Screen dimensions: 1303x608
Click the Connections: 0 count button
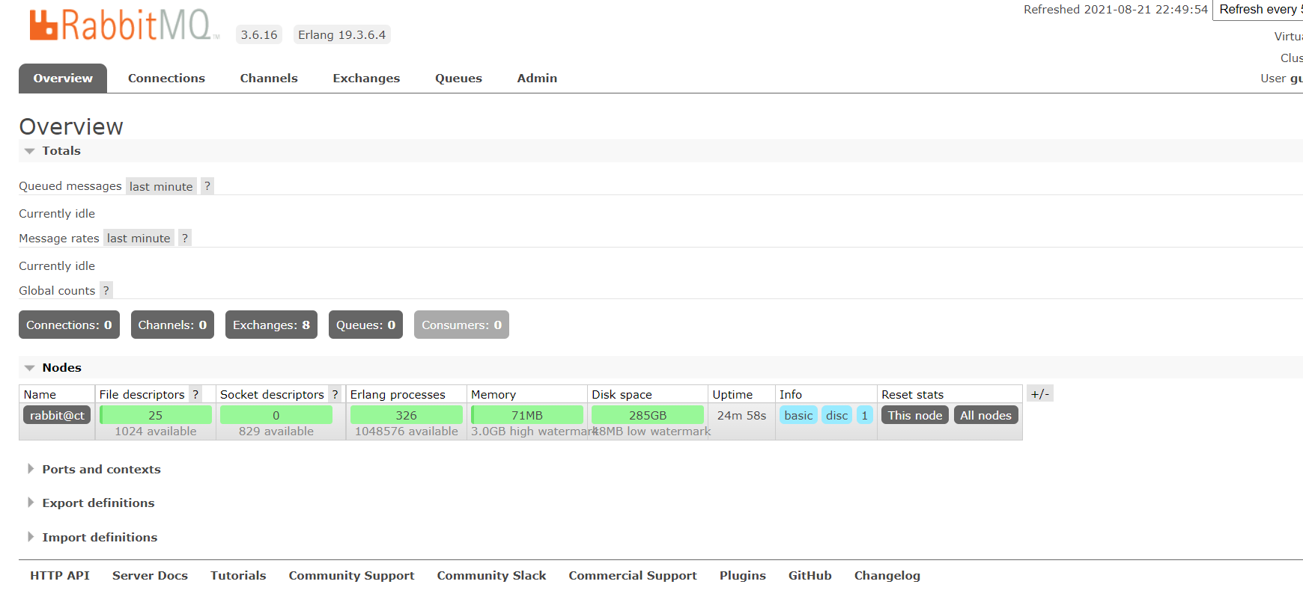point(69,325)
